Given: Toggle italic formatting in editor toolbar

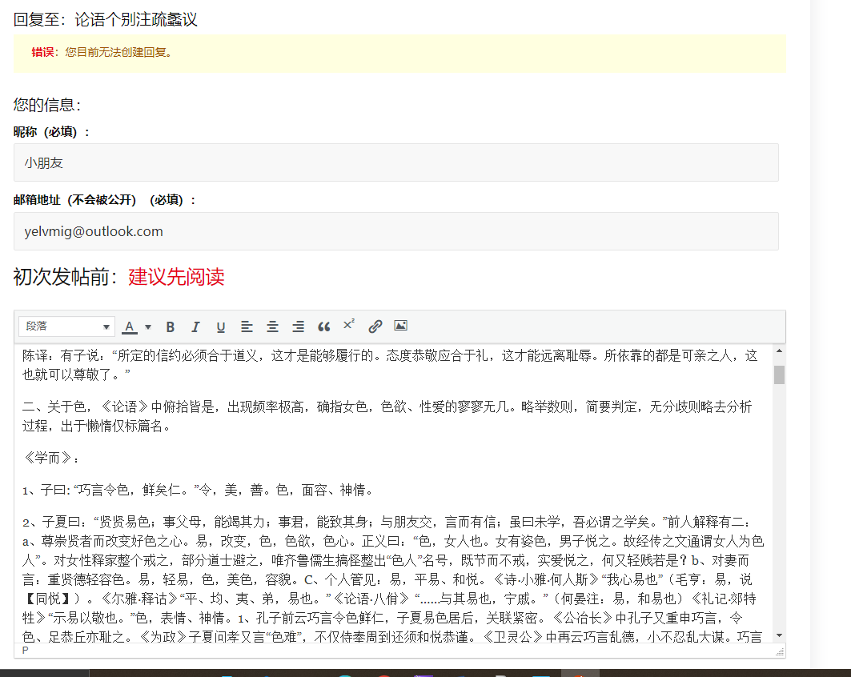Looking at the screenshot, I should tap(195, 326).
